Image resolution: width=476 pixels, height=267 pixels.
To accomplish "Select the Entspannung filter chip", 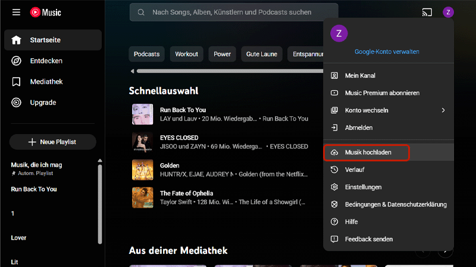I will click(x=305, y=54).
